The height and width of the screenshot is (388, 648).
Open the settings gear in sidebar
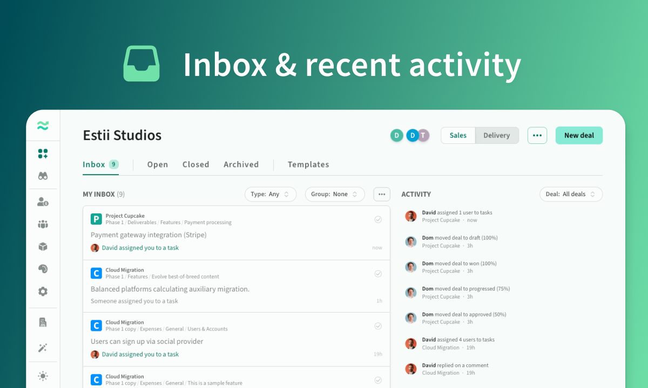(43, 291)
